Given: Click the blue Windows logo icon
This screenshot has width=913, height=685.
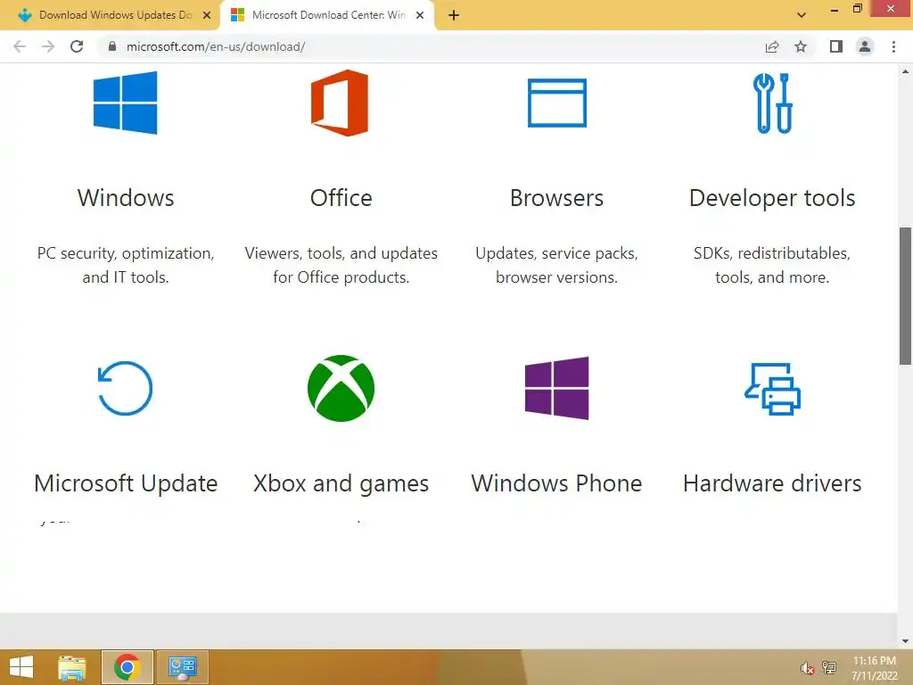Looking at the screenshot, I should pyautogui.click(x=125, y=103).
